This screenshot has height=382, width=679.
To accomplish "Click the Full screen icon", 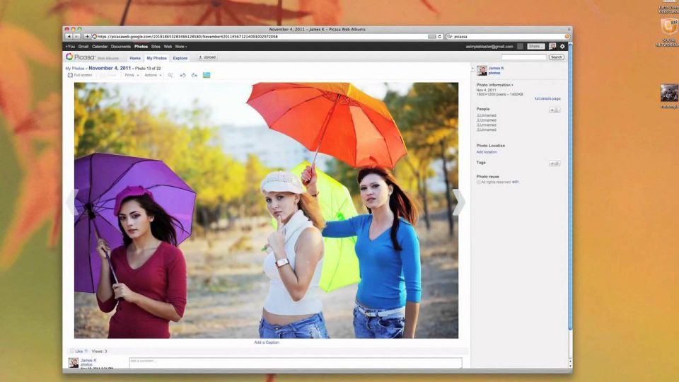I will pyautogui.click(x=71, y=75).
